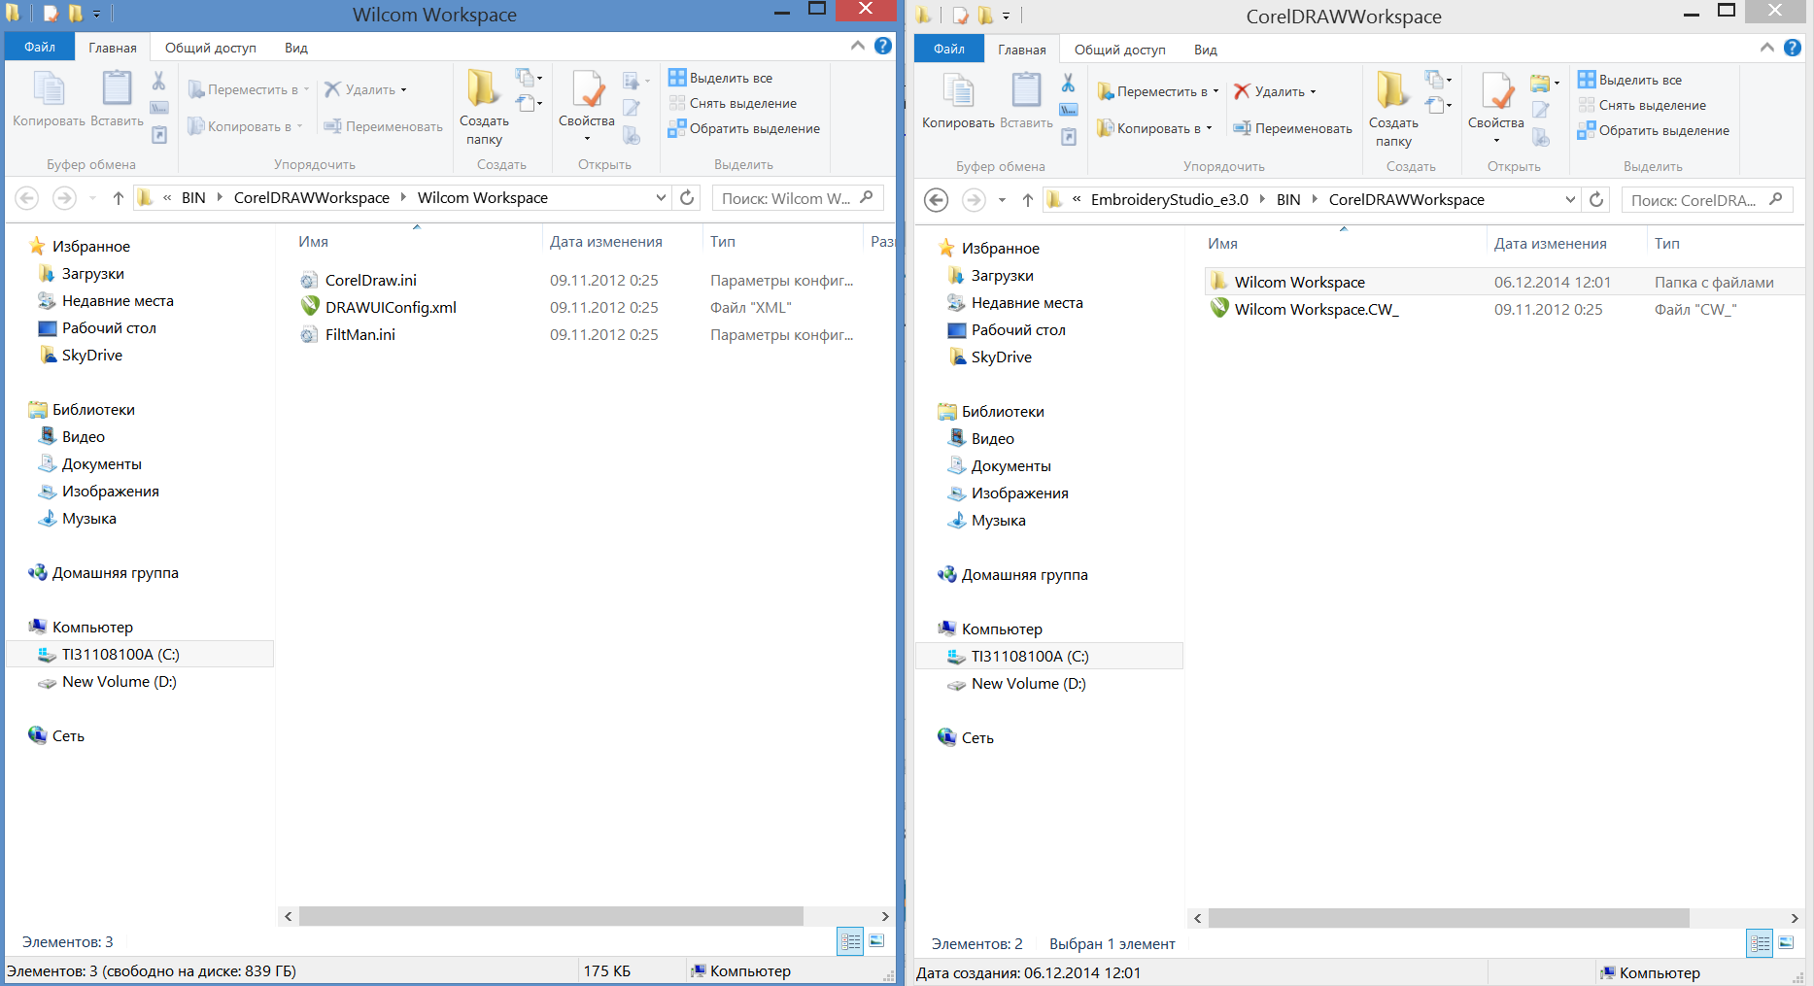Click Create Folder icon in right window
The image size is (1814, 986).
click(1393, 107)
